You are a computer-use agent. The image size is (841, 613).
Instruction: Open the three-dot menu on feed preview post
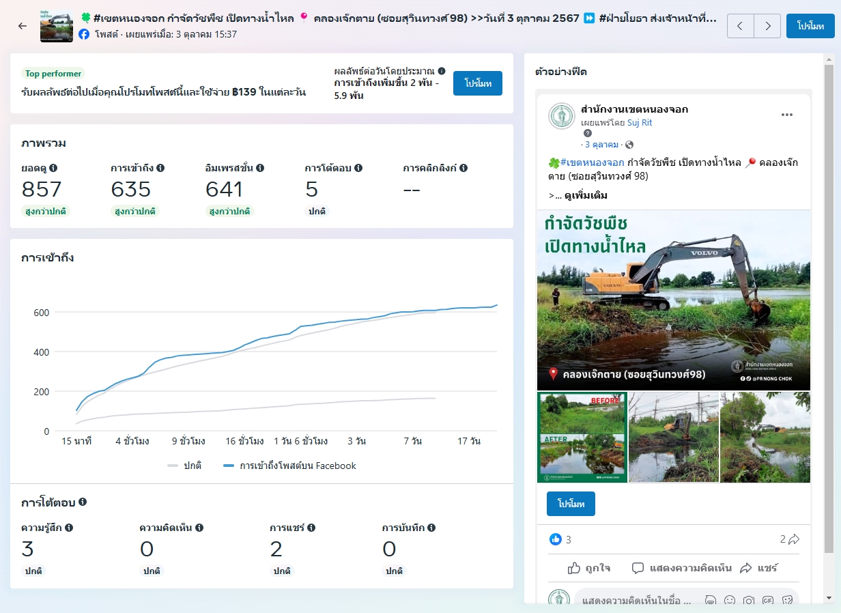point(787,115)
